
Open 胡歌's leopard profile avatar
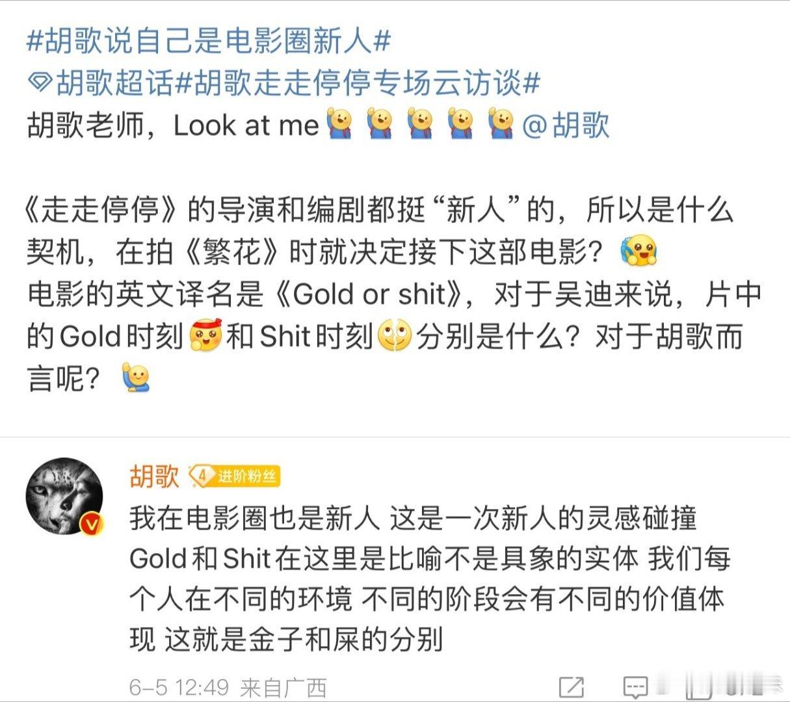click(64, 497)
